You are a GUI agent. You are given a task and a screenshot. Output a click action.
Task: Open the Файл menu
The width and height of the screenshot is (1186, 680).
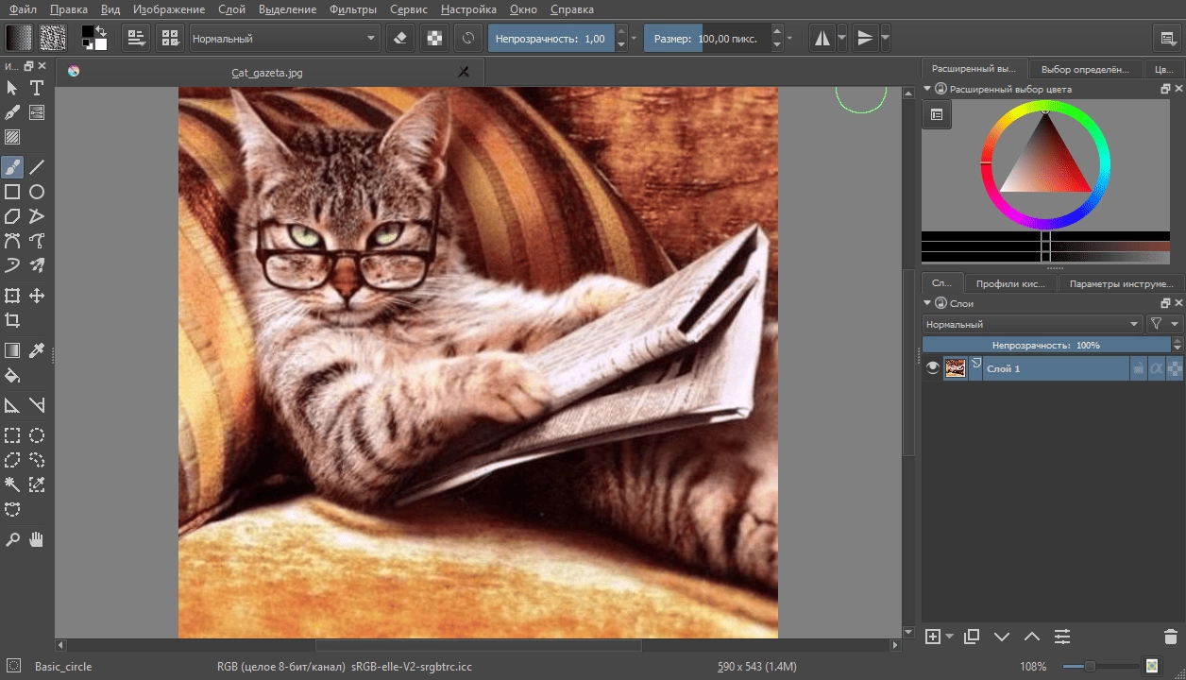pyautogui.click(x=23, y=9)
